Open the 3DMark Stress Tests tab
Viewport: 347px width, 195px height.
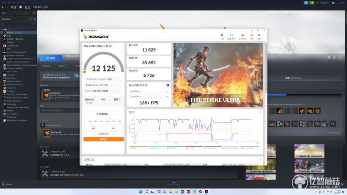(x=242, y=36)
